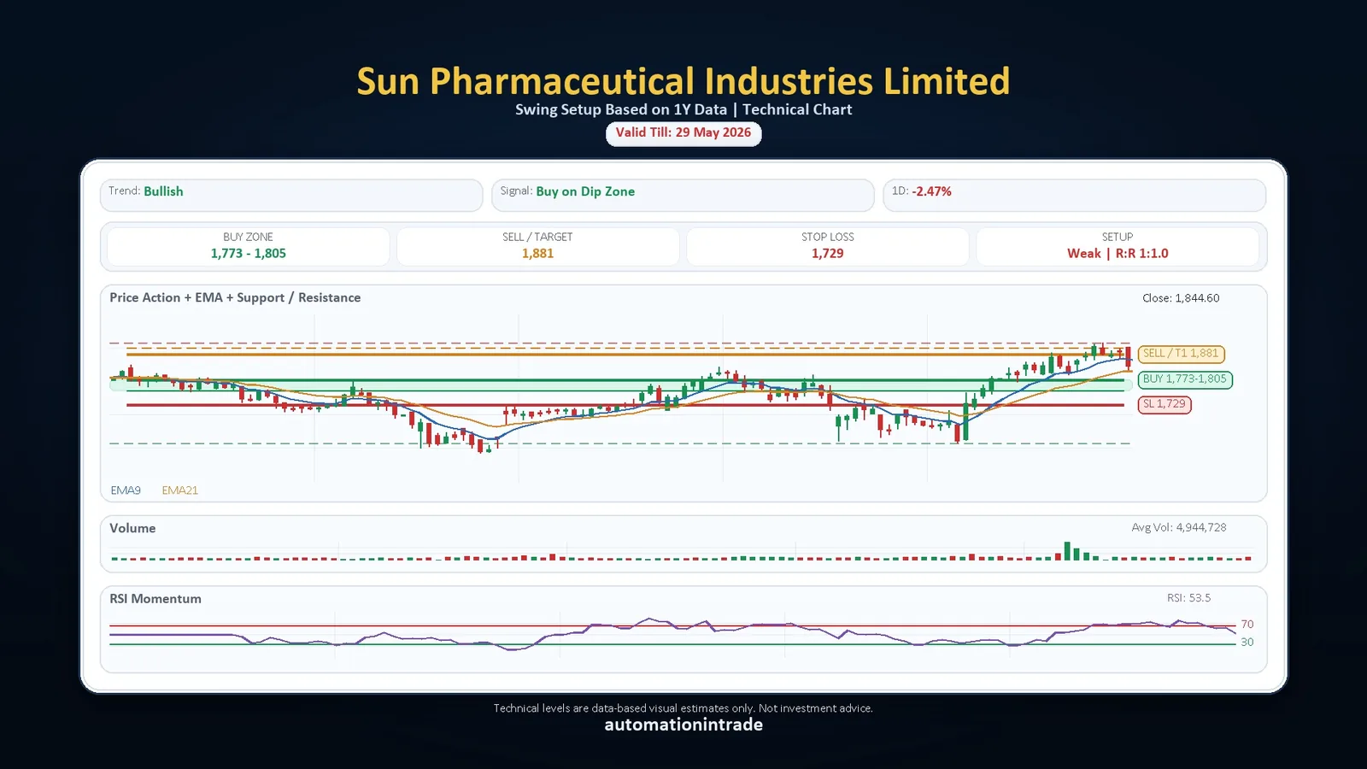The height and width of the screenshot is (769, 1367).
Task: Select the Trend: Bullish field
Action: click(x=291, y=195)
